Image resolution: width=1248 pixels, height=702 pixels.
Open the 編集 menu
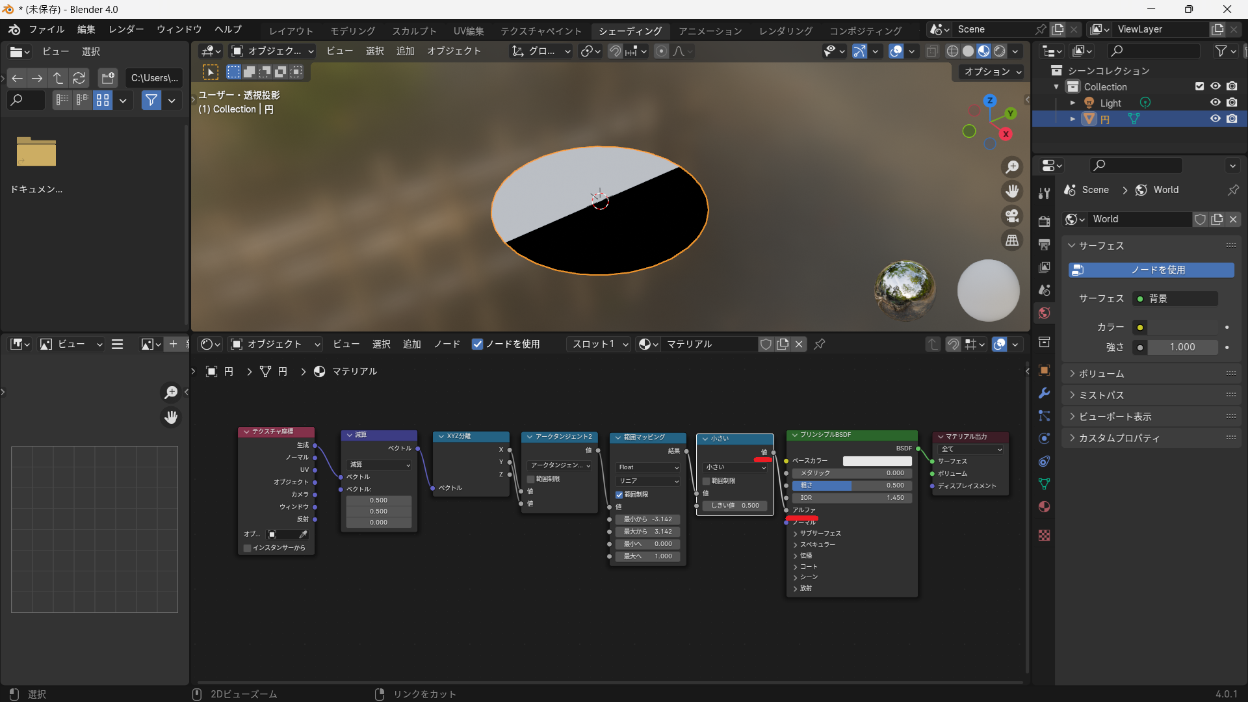pos(86,29)
